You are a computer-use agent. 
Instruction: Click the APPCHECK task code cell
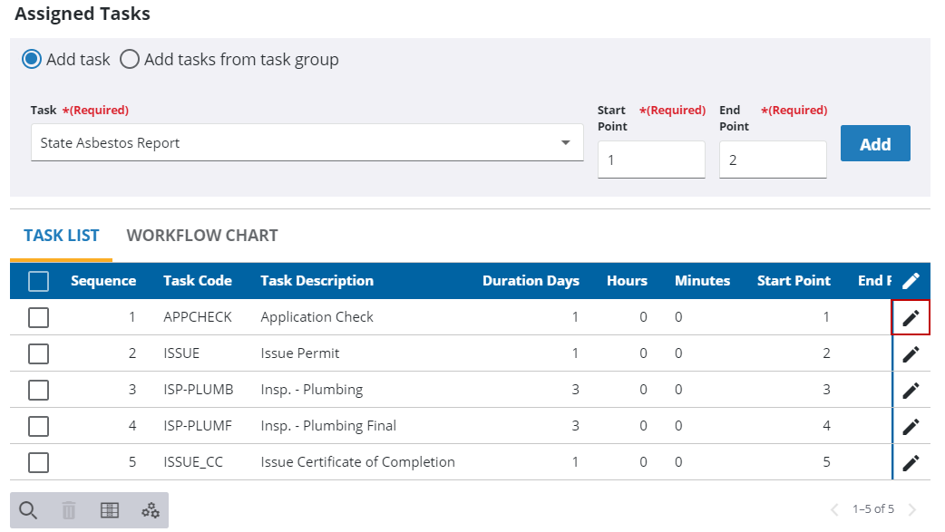point(198,317)
